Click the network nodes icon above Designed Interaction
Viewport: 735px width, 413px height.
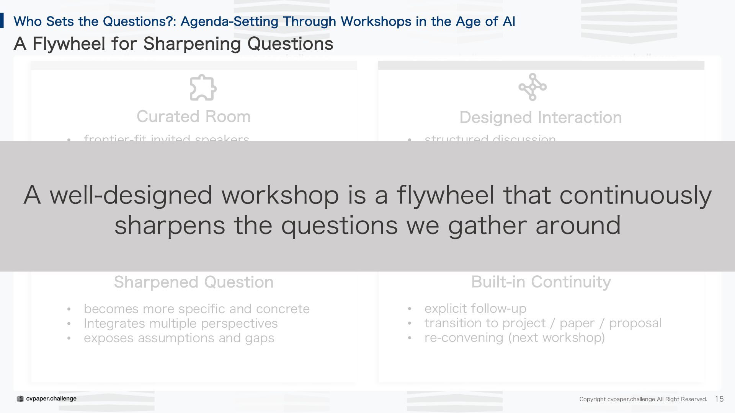[x=532, y=87]
